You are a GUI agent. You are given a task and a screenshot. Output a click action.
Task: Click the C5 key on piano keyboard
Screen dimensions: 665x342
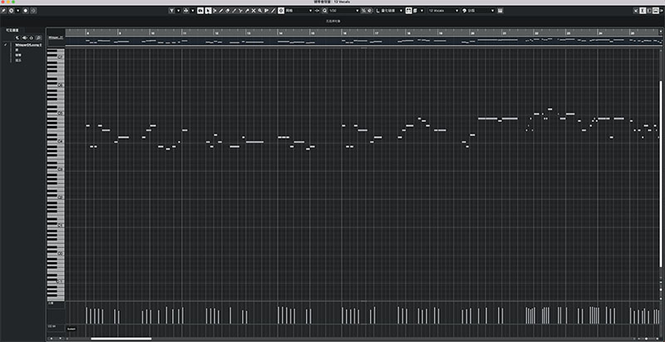(x=56, y=114)
